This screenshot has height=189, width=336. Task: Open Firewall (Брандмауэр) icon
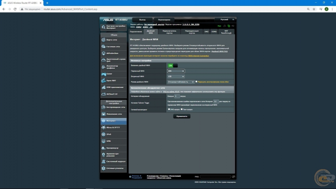[x=104, y=148]
